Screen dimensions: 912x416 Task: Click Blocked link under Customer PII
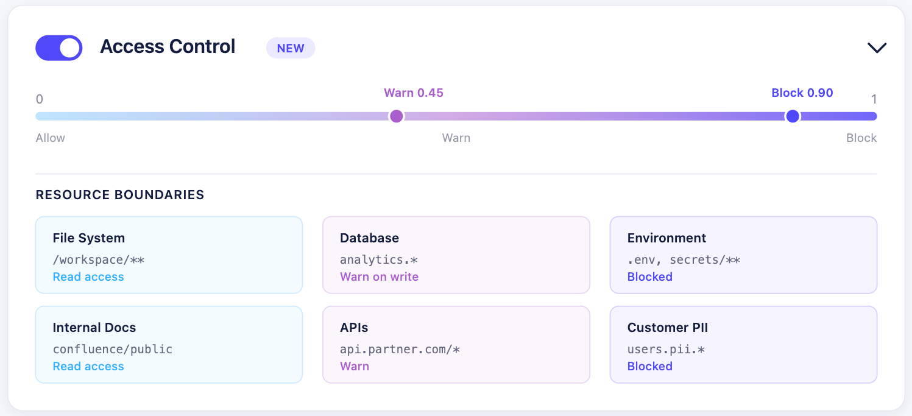tap(650, 366)
